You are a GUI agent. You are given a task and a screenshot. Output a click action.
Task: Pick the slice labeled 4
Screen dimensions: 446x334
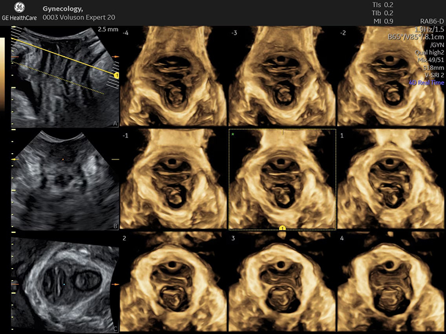pyautogui.click(x=390, y=283)
